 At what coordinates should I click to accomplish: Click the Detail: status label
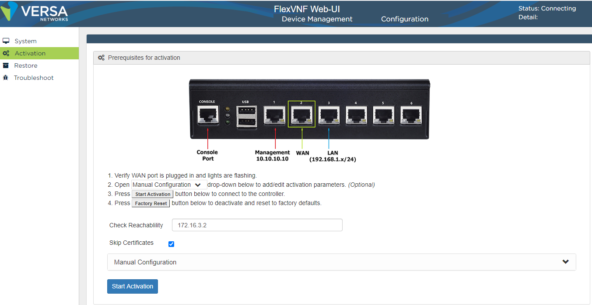(x=528, y=17)
